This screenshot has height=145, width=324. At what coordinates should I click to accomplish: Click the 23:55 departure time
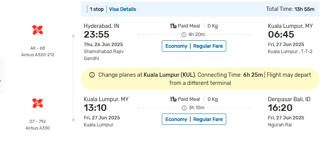pos(97,34)
